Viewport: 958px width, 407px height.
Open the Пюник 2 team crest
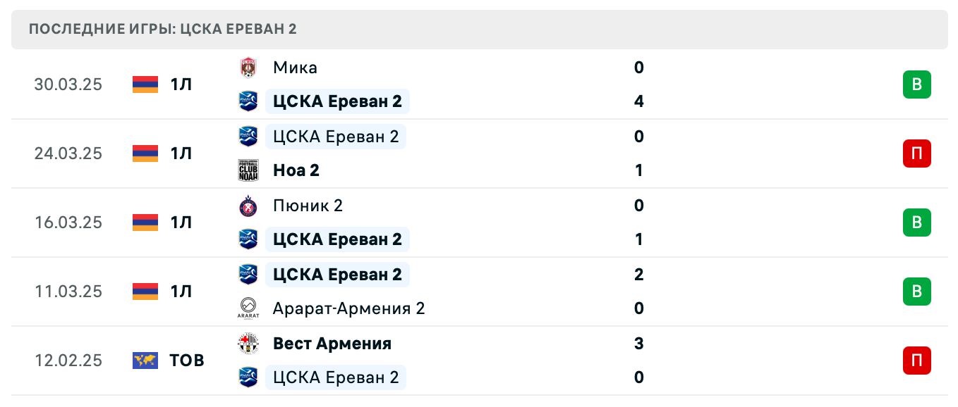(248, 206)
